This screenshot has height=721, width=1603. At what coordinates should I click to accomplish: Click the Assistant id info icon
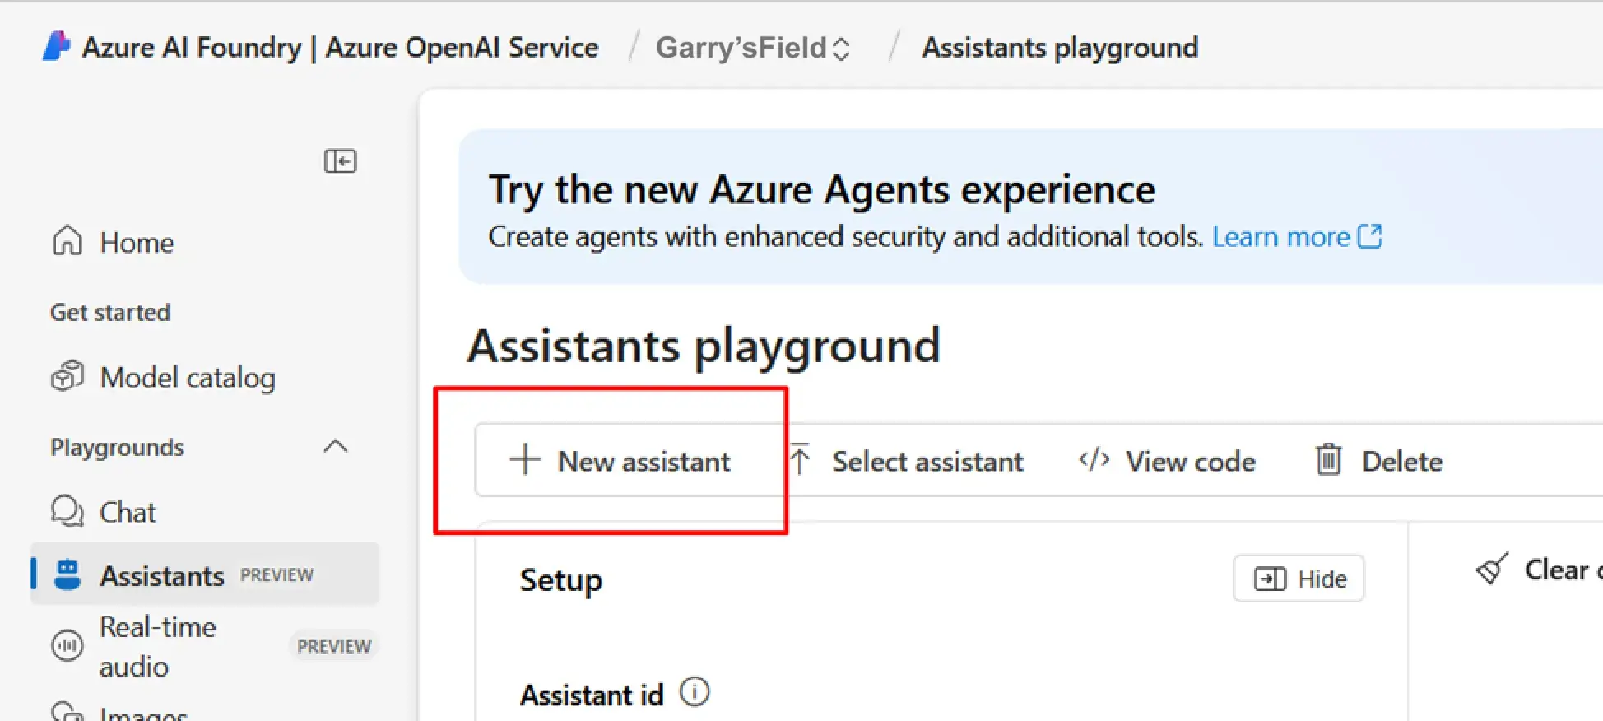695,692
